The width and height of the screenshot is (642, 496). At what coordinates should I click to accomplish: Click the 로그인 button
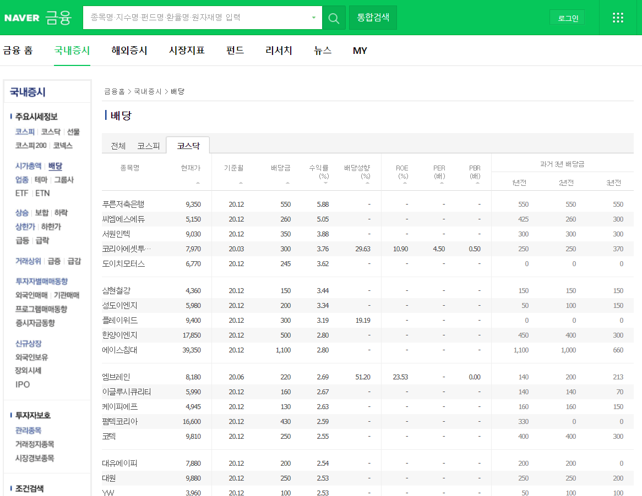tap(567, 18)
